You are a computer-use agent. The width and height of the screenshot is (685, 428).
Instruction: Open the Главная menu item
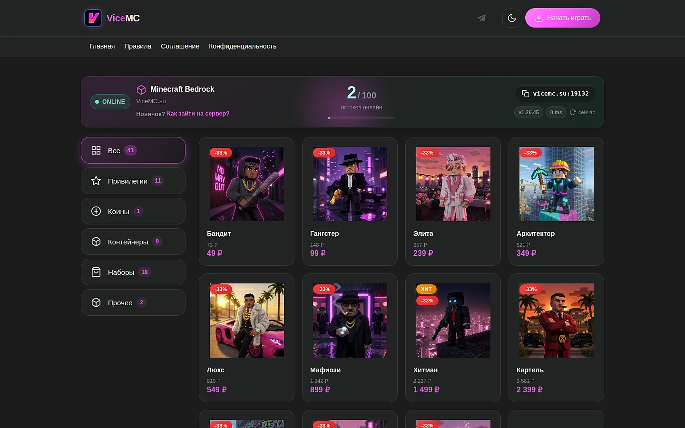click(102, 46)
